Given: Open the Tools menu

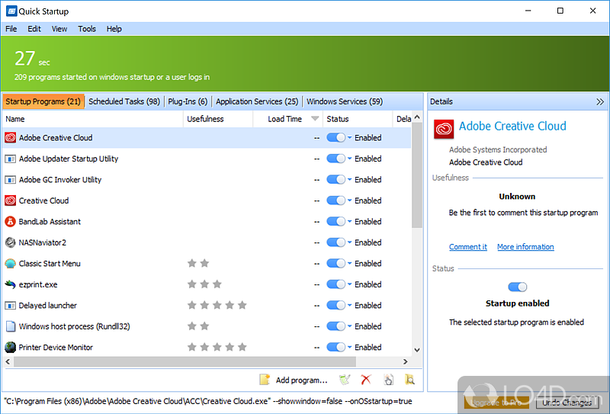Looking at the screenshot, I should tap(87, 29).
